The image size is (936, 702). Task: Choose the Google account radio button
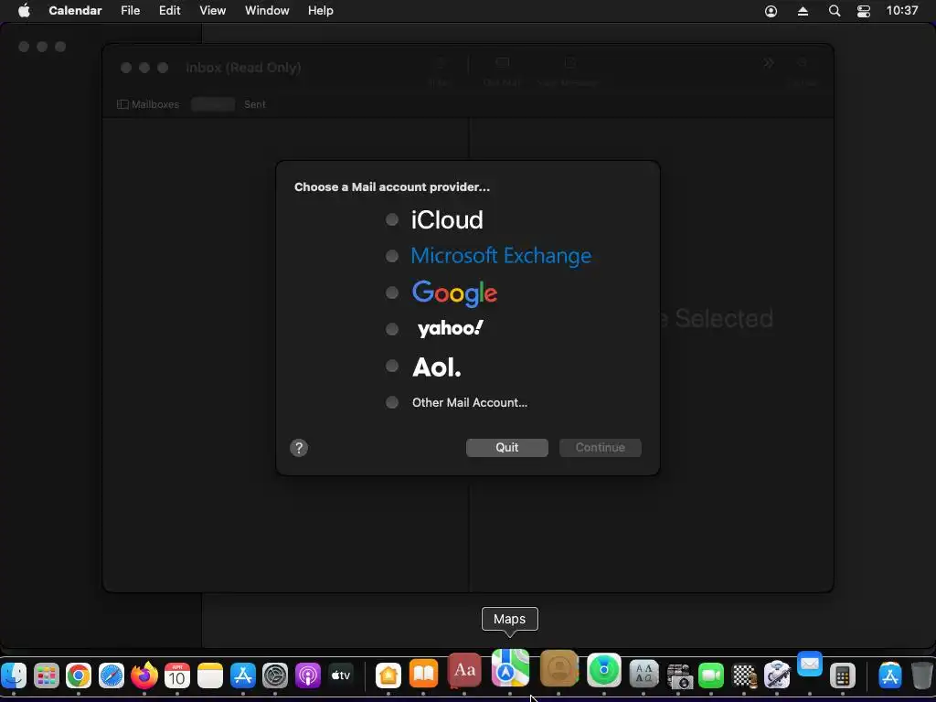pyautogui.click(x=391, y=292)
